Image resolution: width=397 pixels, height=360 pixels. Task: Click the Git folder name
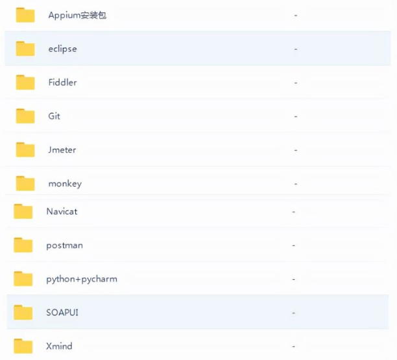pos(54,116)
